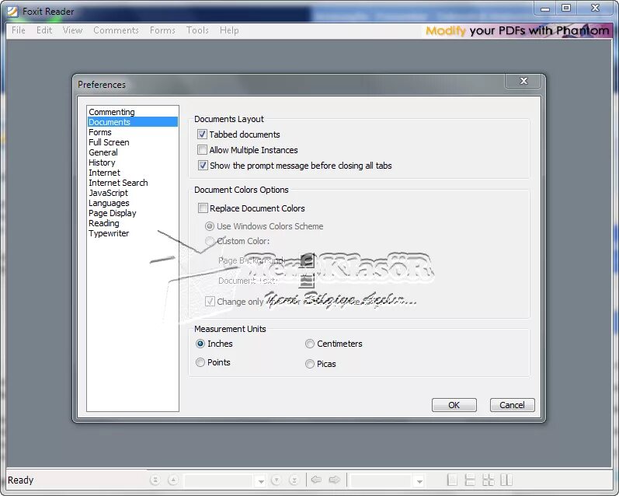Enable Replace Document Colors checkbox
This screenshot has width=619, height=496.
(x=203, y=208)
